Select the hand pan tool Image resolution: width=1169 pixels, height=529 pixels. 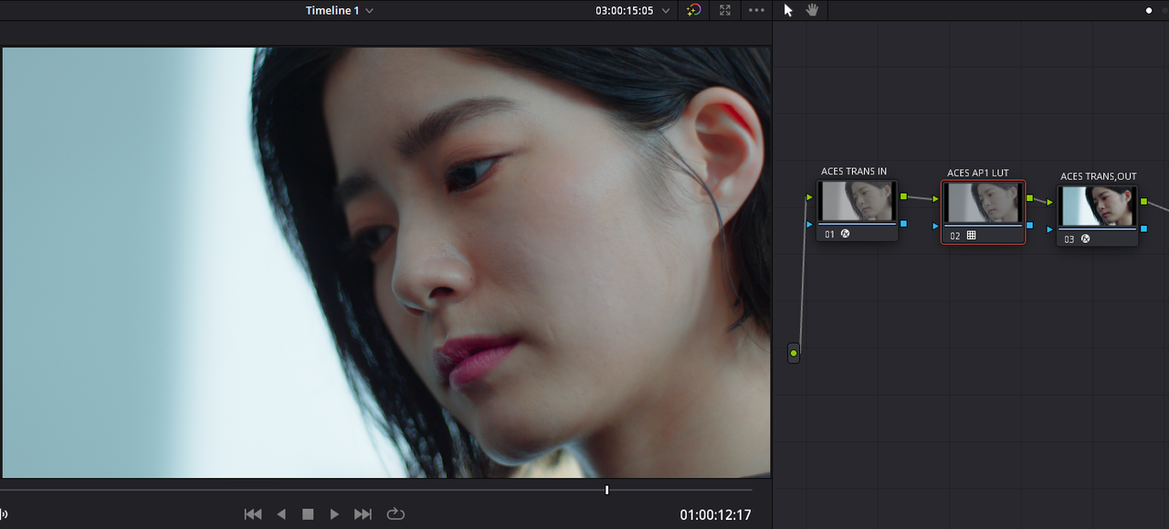tap(812, 10)
